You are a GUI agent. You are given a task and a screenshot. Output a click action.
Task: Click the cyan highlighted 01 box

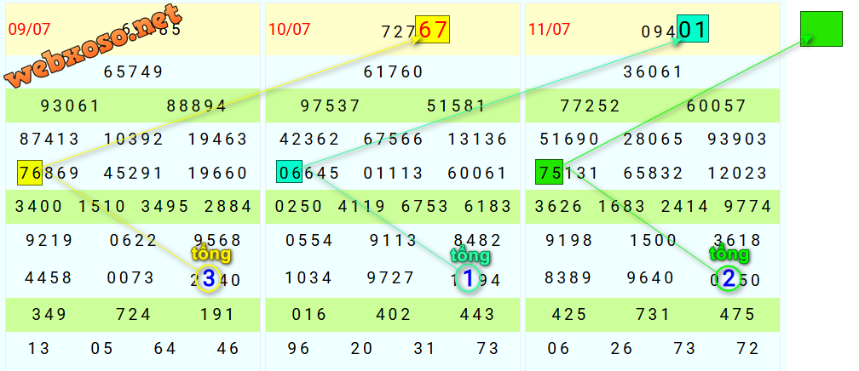point(693,29)
